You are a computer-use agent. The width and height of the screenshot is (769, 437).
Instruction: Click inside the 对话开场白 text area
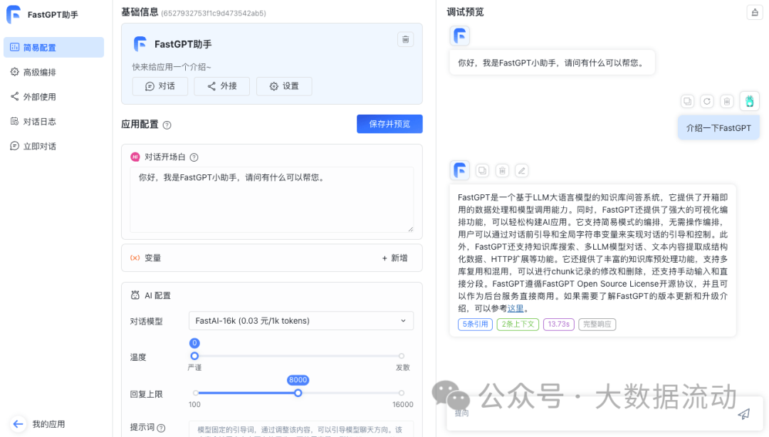tap(272, 199)
